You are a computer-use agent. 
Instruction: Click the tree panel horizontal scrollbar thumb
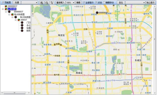coord(15,93)
